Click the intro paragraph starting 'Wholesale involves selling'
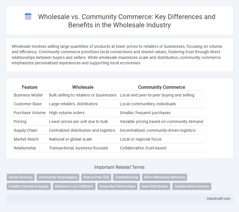This screenshot has width=239, height=212. coord(117,55)
